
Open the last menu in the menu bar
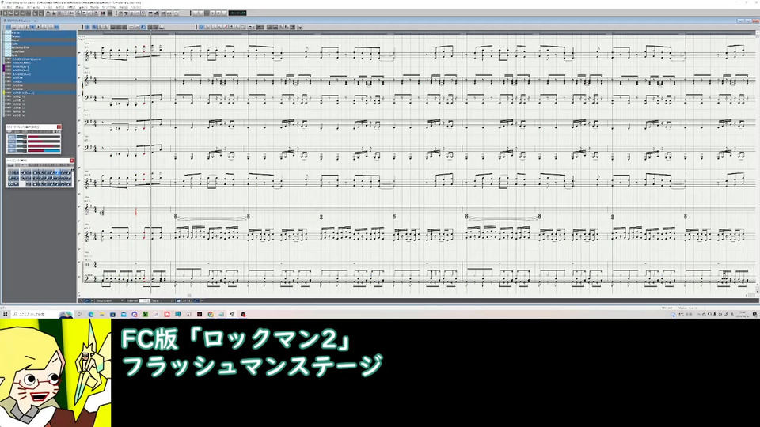pyautogui.click(x=135, y=7)
